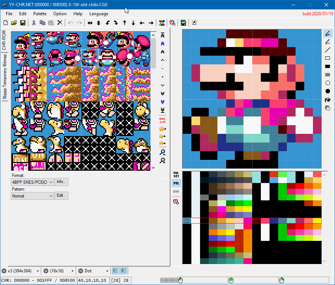Switch to 8bppp Temporary Bitmap tab
This screenshot has height=285, width=335.
[x=5, y=76]
